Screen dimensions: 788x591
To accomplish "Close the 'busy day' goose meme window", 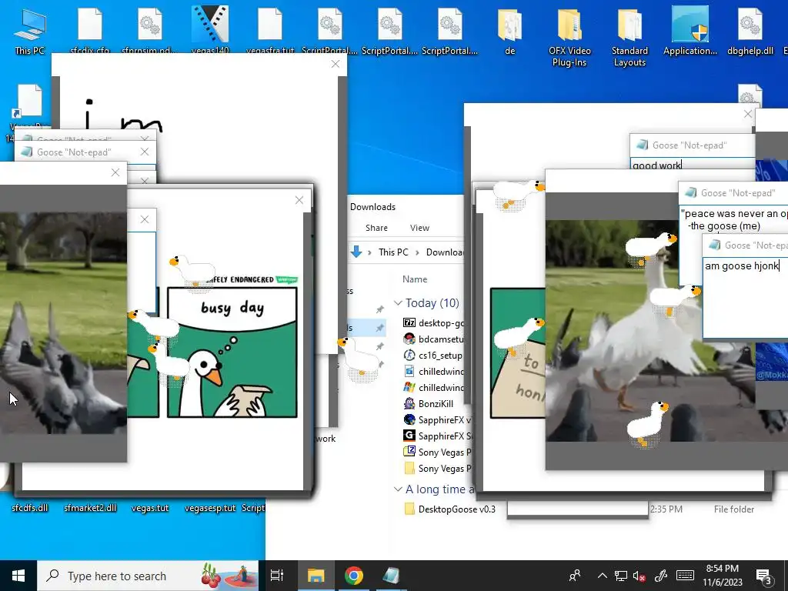I will click(299, 200).
